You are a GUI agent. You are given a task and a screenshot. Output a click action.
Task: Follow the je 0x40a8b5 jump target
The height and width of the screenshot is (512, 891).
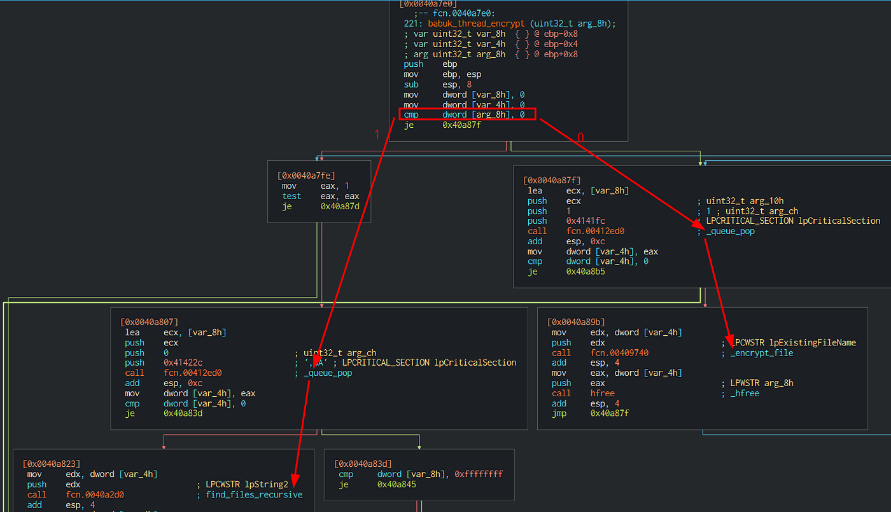[x=587, y=272]
